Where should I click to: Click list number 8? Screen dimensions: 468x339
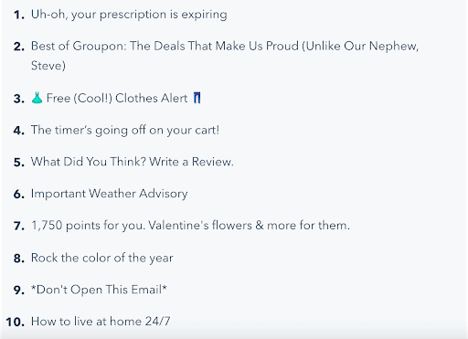(19, 259)
